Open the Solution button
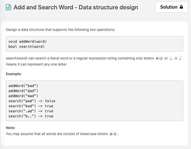The height and width of the screenshot is (149, 191). pyautogui.click(x=171, y=7)
